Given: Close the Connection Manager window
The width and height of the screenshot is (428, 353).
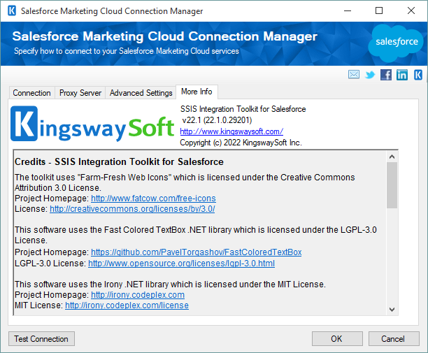Looking at the screenshot, I should (411, 11).
